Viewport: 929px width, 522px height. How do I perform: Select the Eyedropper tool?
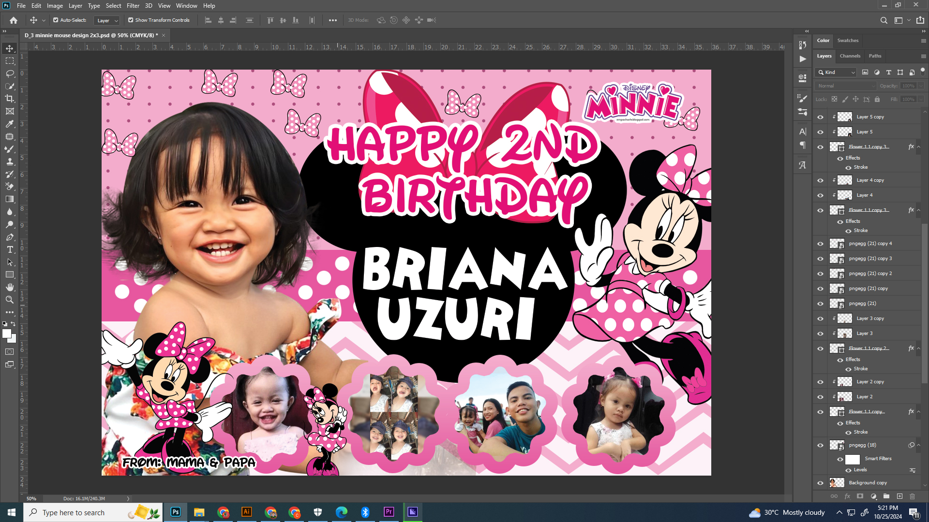coord(10,124)
